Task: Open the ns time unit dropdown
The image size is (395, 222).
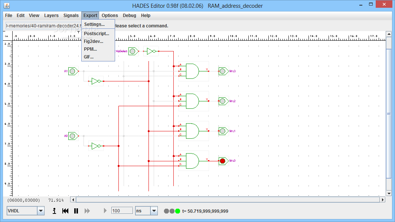Action: point(154,211)
